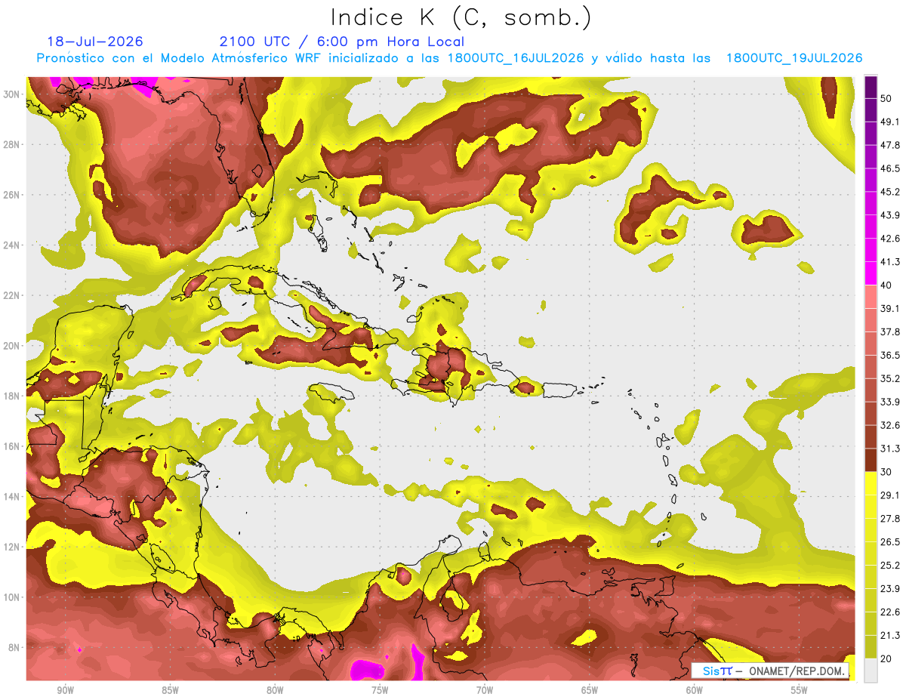This screenshot has height=700, width=906.
Task: Click the '65W' longitude label
Action: pyautogui.click(x=590, y=691)
